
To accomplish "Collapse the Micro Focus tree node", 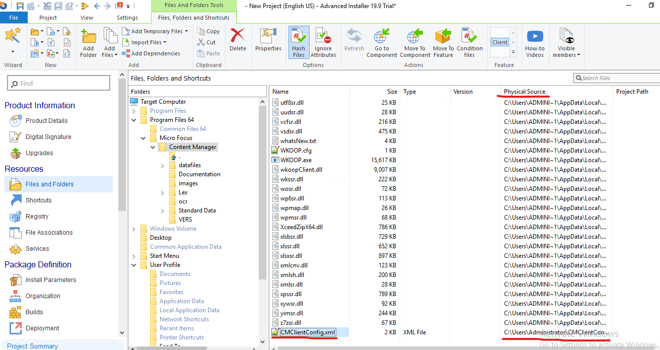I will pyautogui.click(x=143, y=137).
